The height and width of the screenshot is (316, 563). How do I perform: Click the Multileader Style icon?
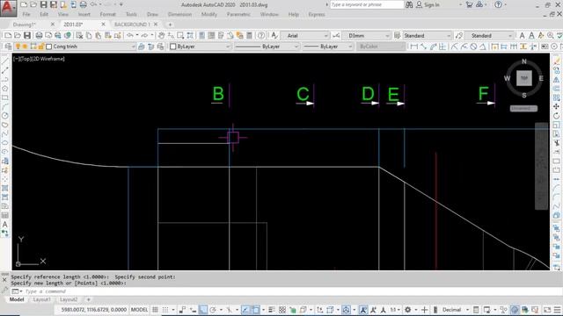click(459, 35)
